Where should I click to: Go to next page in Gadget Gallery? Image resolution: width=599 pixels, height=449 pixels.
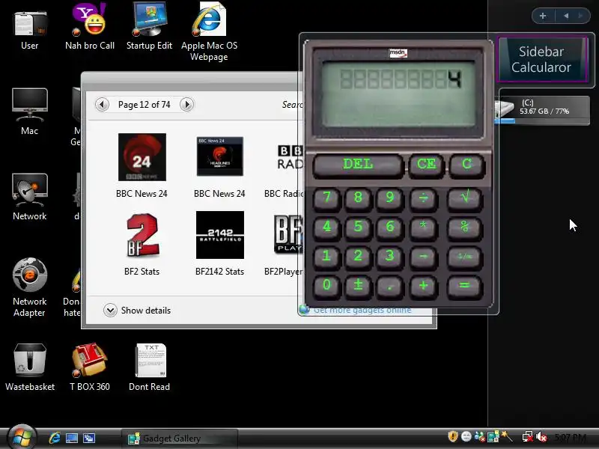[x=186, y=105]
